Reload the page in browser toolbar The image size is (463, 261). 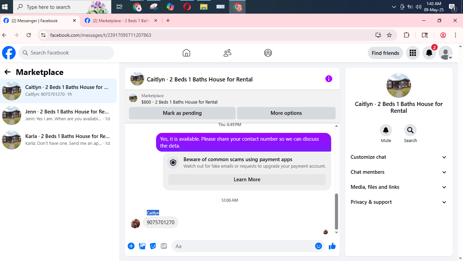click(29, 35)
